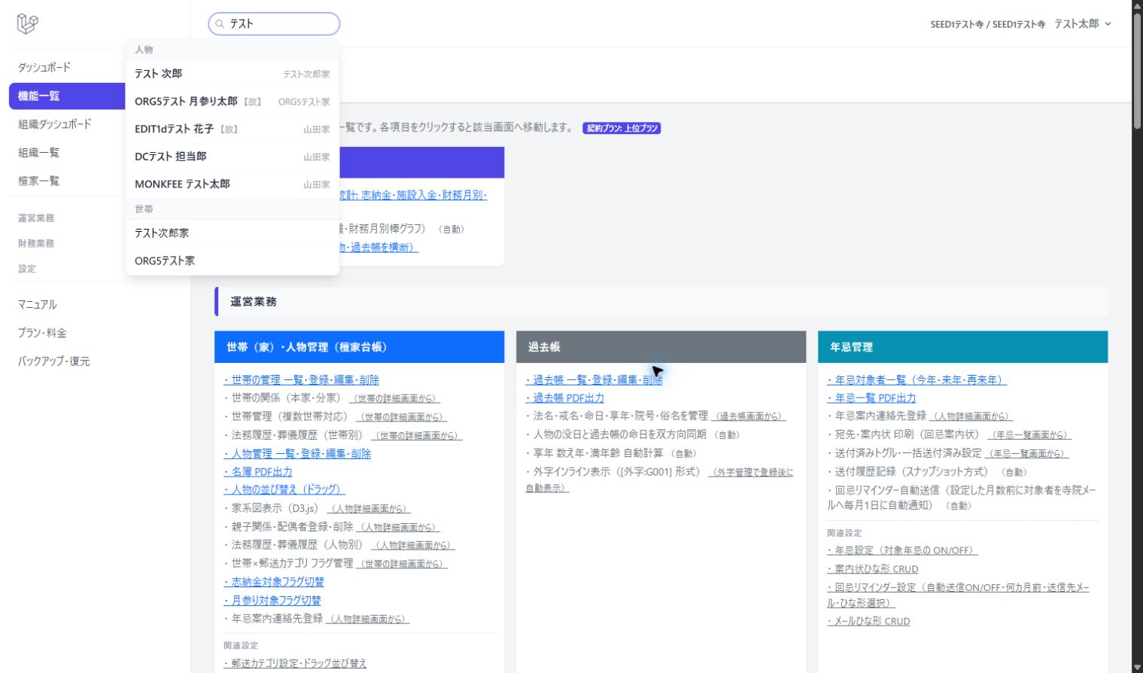This screenshot has width=1143, height=673.
Task: Click the 年忌管理 card header
Action: (962, 347)
